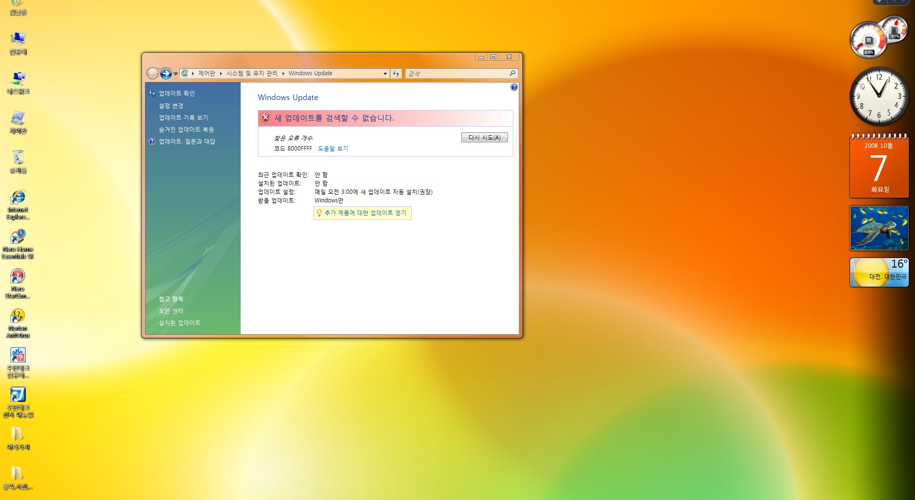Screen dimensions: 915x500
Task: Click the forward navigation arrow button
Action: [165, 73]
